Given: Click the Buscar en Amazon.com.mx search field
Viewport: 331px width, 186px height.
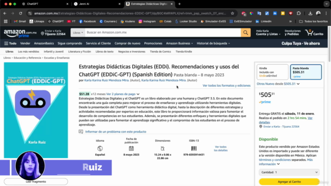Looking at the screenshot, I should (x=162, y=33).
